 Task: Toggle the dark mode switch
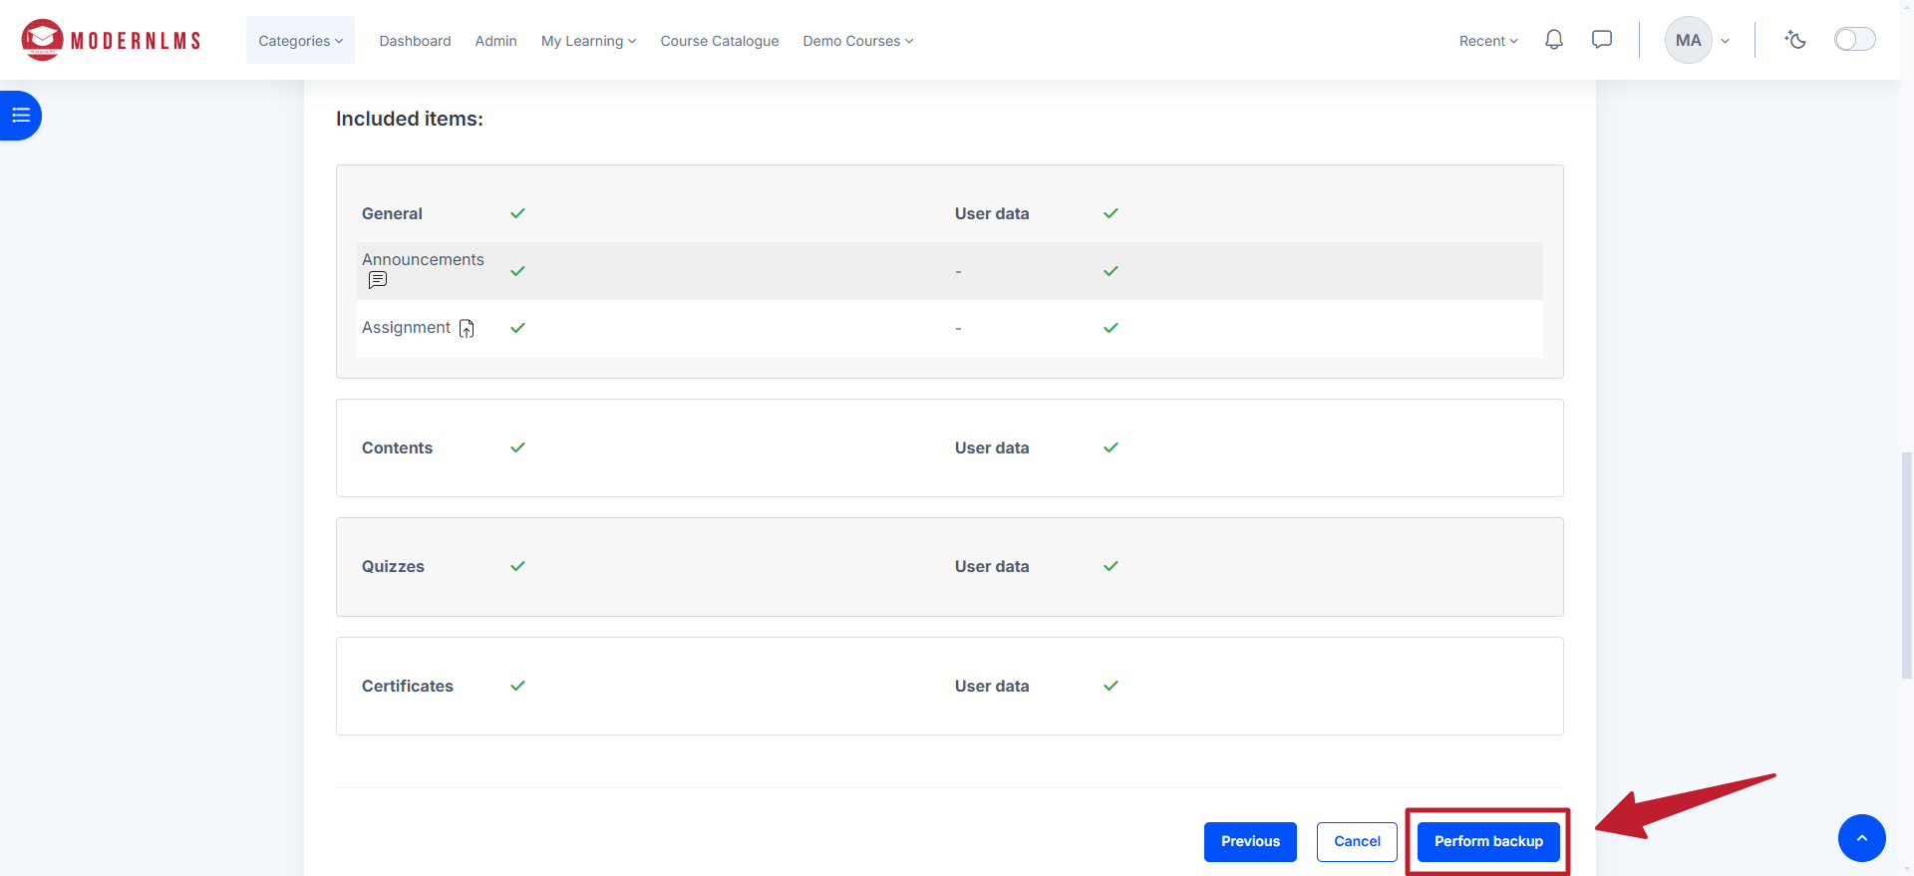(1854, 40)
